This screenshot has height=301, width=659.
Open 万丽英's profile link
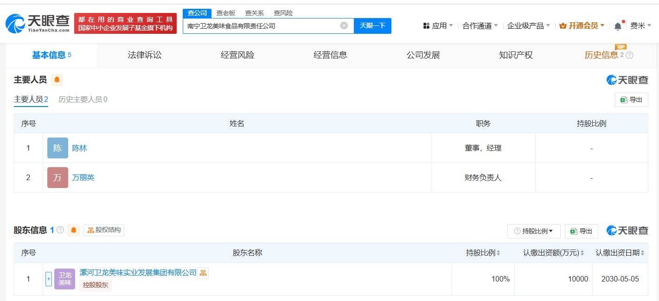pos(83,177)
